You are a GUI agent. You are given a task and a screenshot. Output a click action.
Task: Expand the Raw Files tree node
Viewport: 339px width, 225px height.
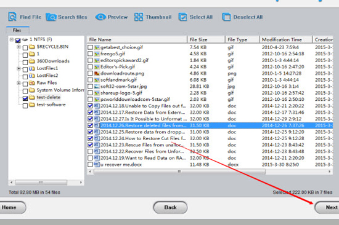pos(18,83)
